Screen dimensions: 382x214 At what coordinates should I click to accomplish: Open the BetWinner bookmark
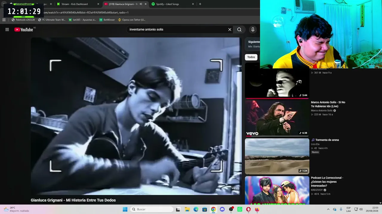tap(107, 20)
